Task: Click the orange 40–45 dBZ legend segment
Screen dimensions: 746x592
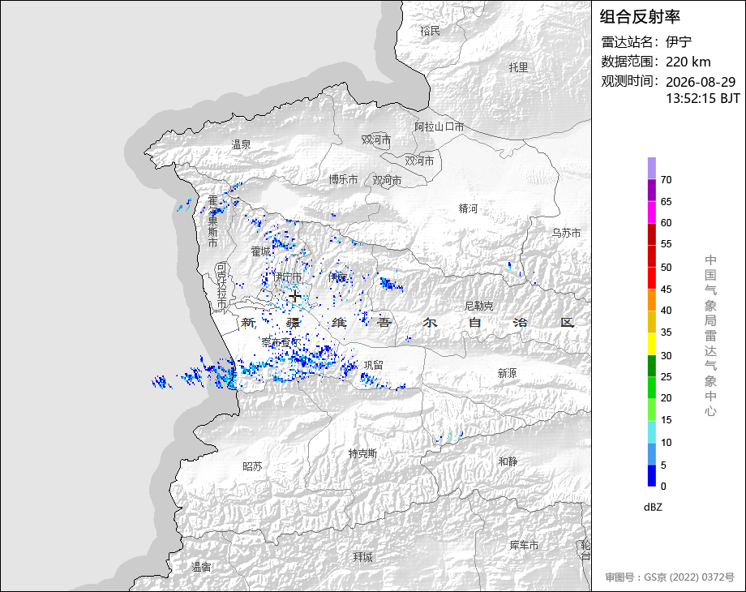Action: point(652,300)
